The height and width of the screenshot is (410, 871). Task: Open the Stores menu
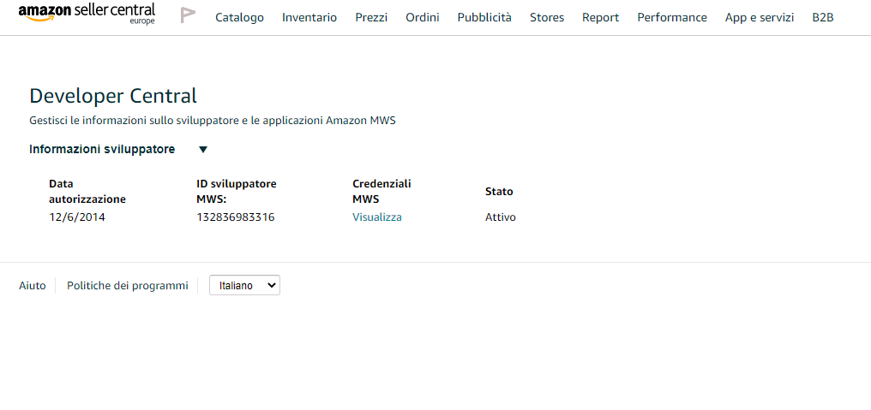(547, 17)
